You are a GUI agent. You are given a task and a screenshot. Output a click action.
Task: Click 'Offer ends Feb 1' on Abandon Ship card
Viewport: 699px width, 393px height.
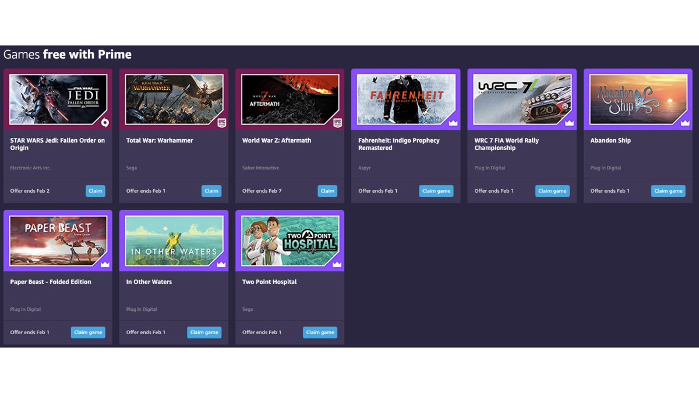click(610, 191)
